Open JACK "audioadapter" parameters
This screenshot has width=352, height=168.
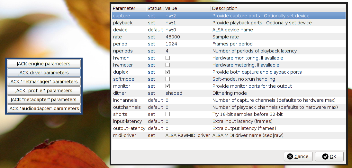[x=44, y=108]
